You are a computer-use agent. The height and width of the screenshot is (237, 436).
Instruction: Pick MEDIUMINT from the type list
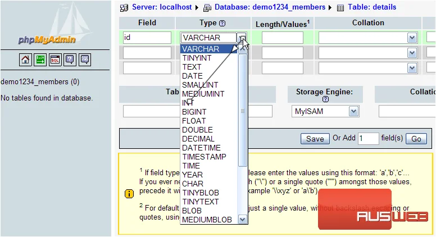tap(209, 94)
